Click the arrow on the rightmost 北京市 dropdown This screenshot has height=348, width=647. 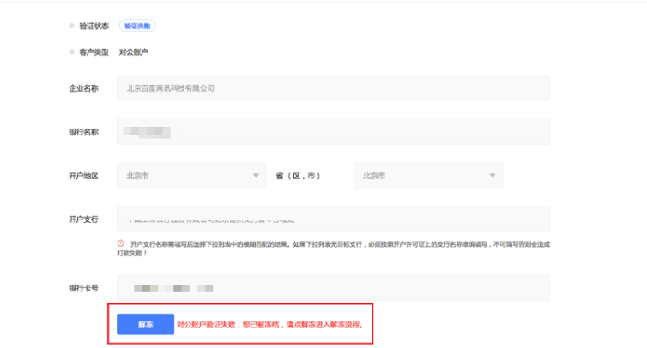coord(493,176)
